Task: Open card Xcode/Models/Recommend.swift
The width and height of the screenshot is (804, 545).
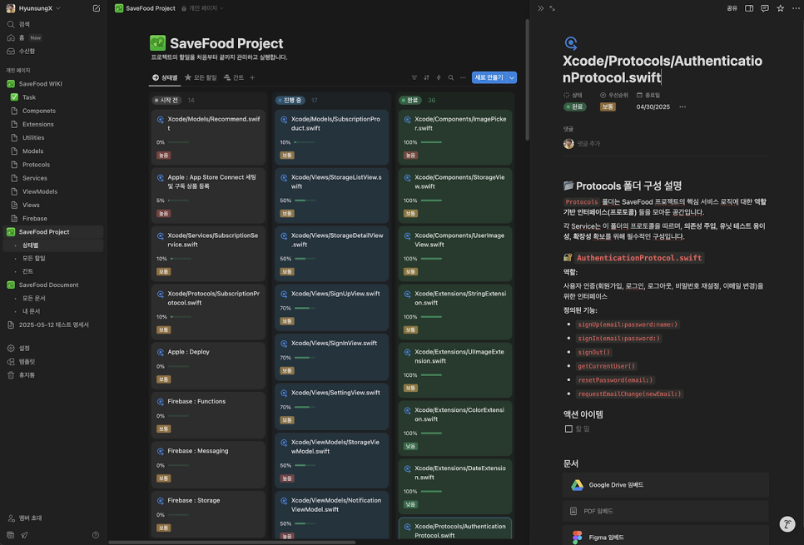Action: point(208,137)
